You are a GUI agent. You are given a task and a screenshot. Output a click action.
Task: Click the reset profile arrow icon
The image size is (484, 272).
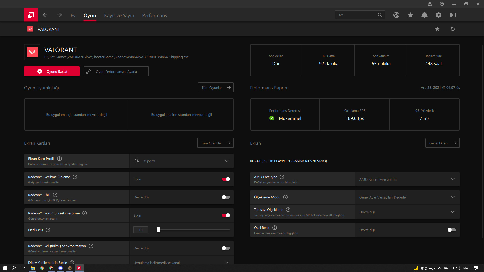(452, 29)
